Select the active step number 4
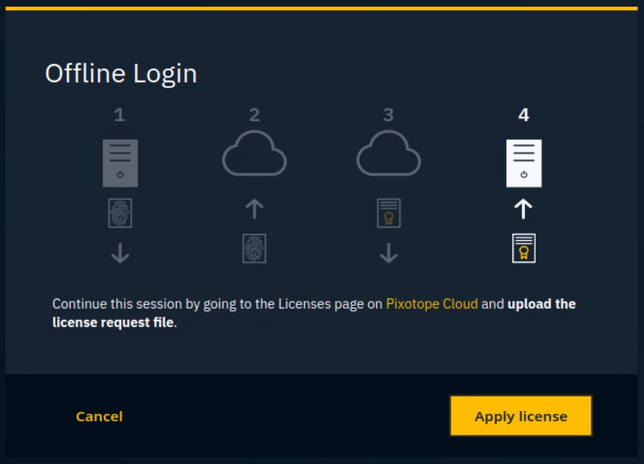The height and width of the screenshot is (464, 644). pyautogui.click(x=524, y=115)
